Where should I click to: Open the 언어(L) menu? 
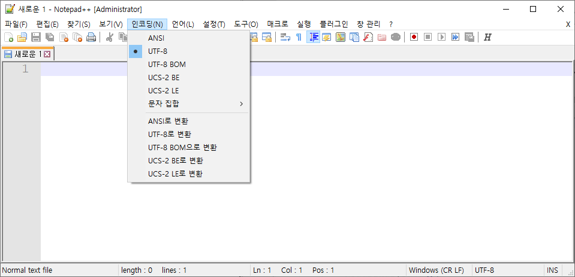[183, 25]
